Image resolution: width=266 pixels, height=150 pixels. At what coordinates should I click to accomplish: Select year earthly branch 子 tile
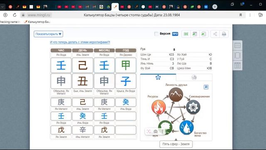[126, 81]
